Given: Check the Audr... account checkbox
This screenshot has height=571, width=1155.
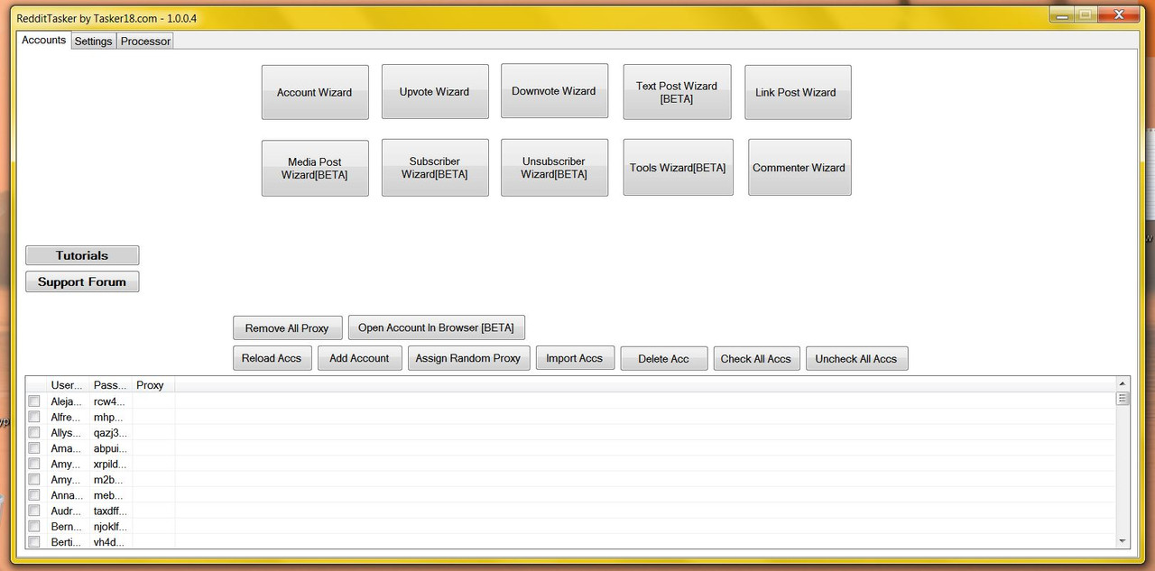Looking at the screenshot, I should 34,511.
